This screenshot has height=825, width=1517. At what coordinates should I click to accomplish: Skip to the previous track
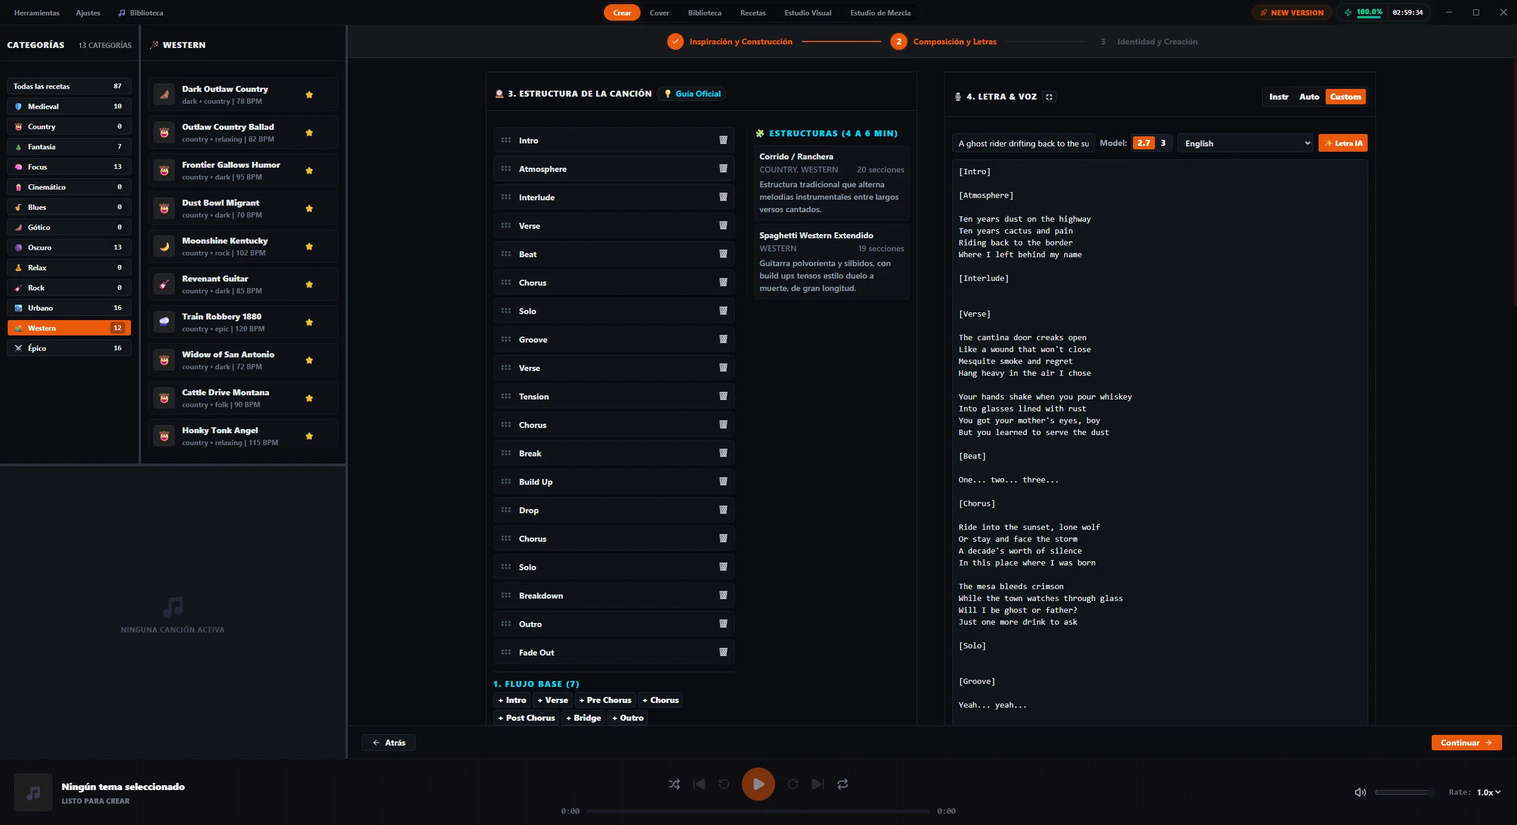(x=699, y=784)
